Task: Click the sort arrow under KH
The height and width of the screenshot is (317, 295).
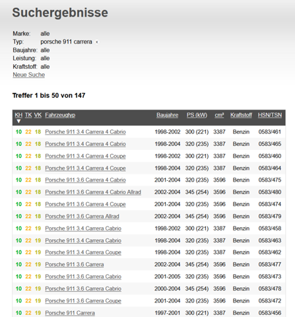Action: click(18, 122)
